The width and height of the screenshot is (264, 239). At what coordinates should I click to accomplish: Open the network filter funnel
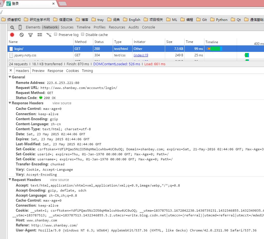click(x=31, y=35)
